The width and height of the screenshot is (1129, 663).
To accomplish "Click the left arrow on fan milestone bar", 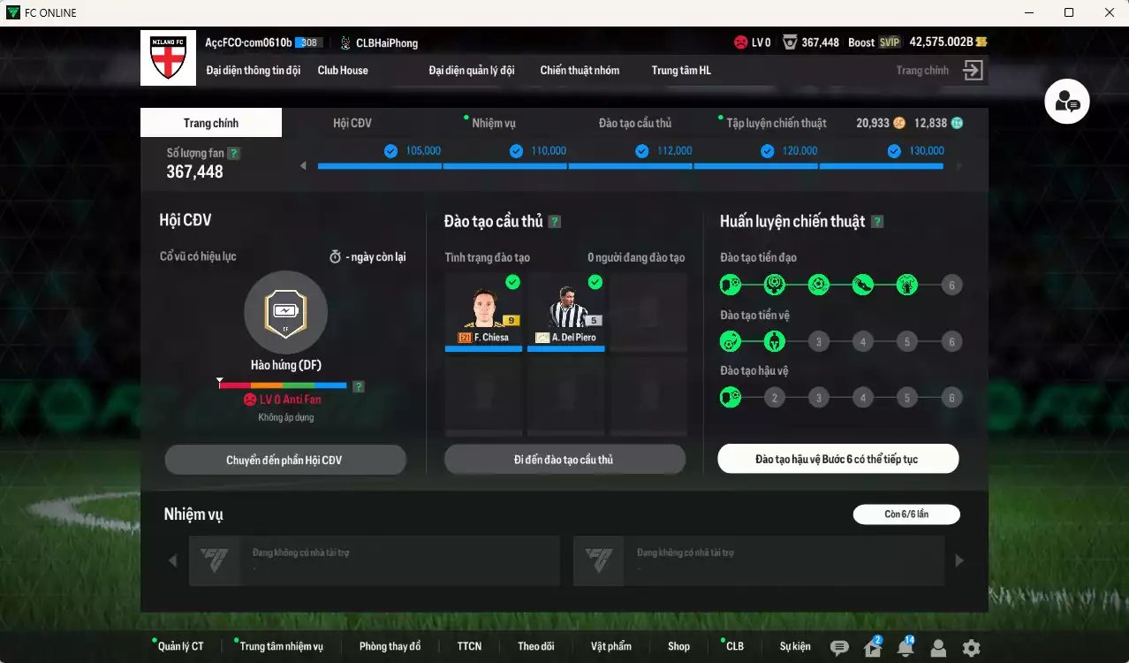I will pyautogui.click(x=304, y=164).
